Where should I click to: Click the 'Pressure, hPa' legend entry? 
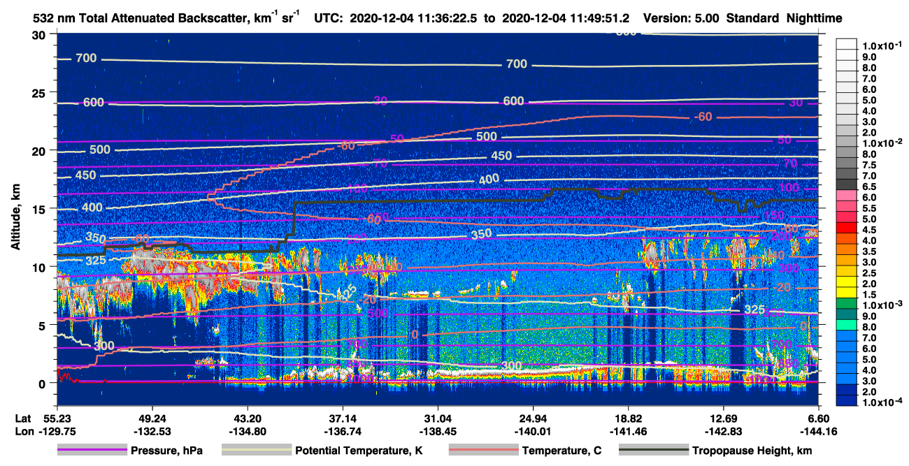130,451
